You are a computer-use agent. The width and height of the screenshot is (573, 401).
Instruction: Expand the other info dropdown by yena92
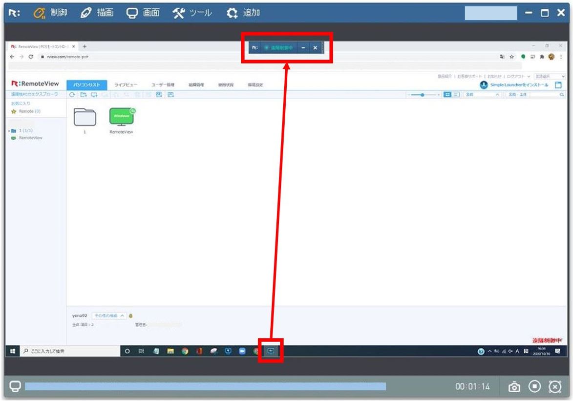tap(108, 316)
